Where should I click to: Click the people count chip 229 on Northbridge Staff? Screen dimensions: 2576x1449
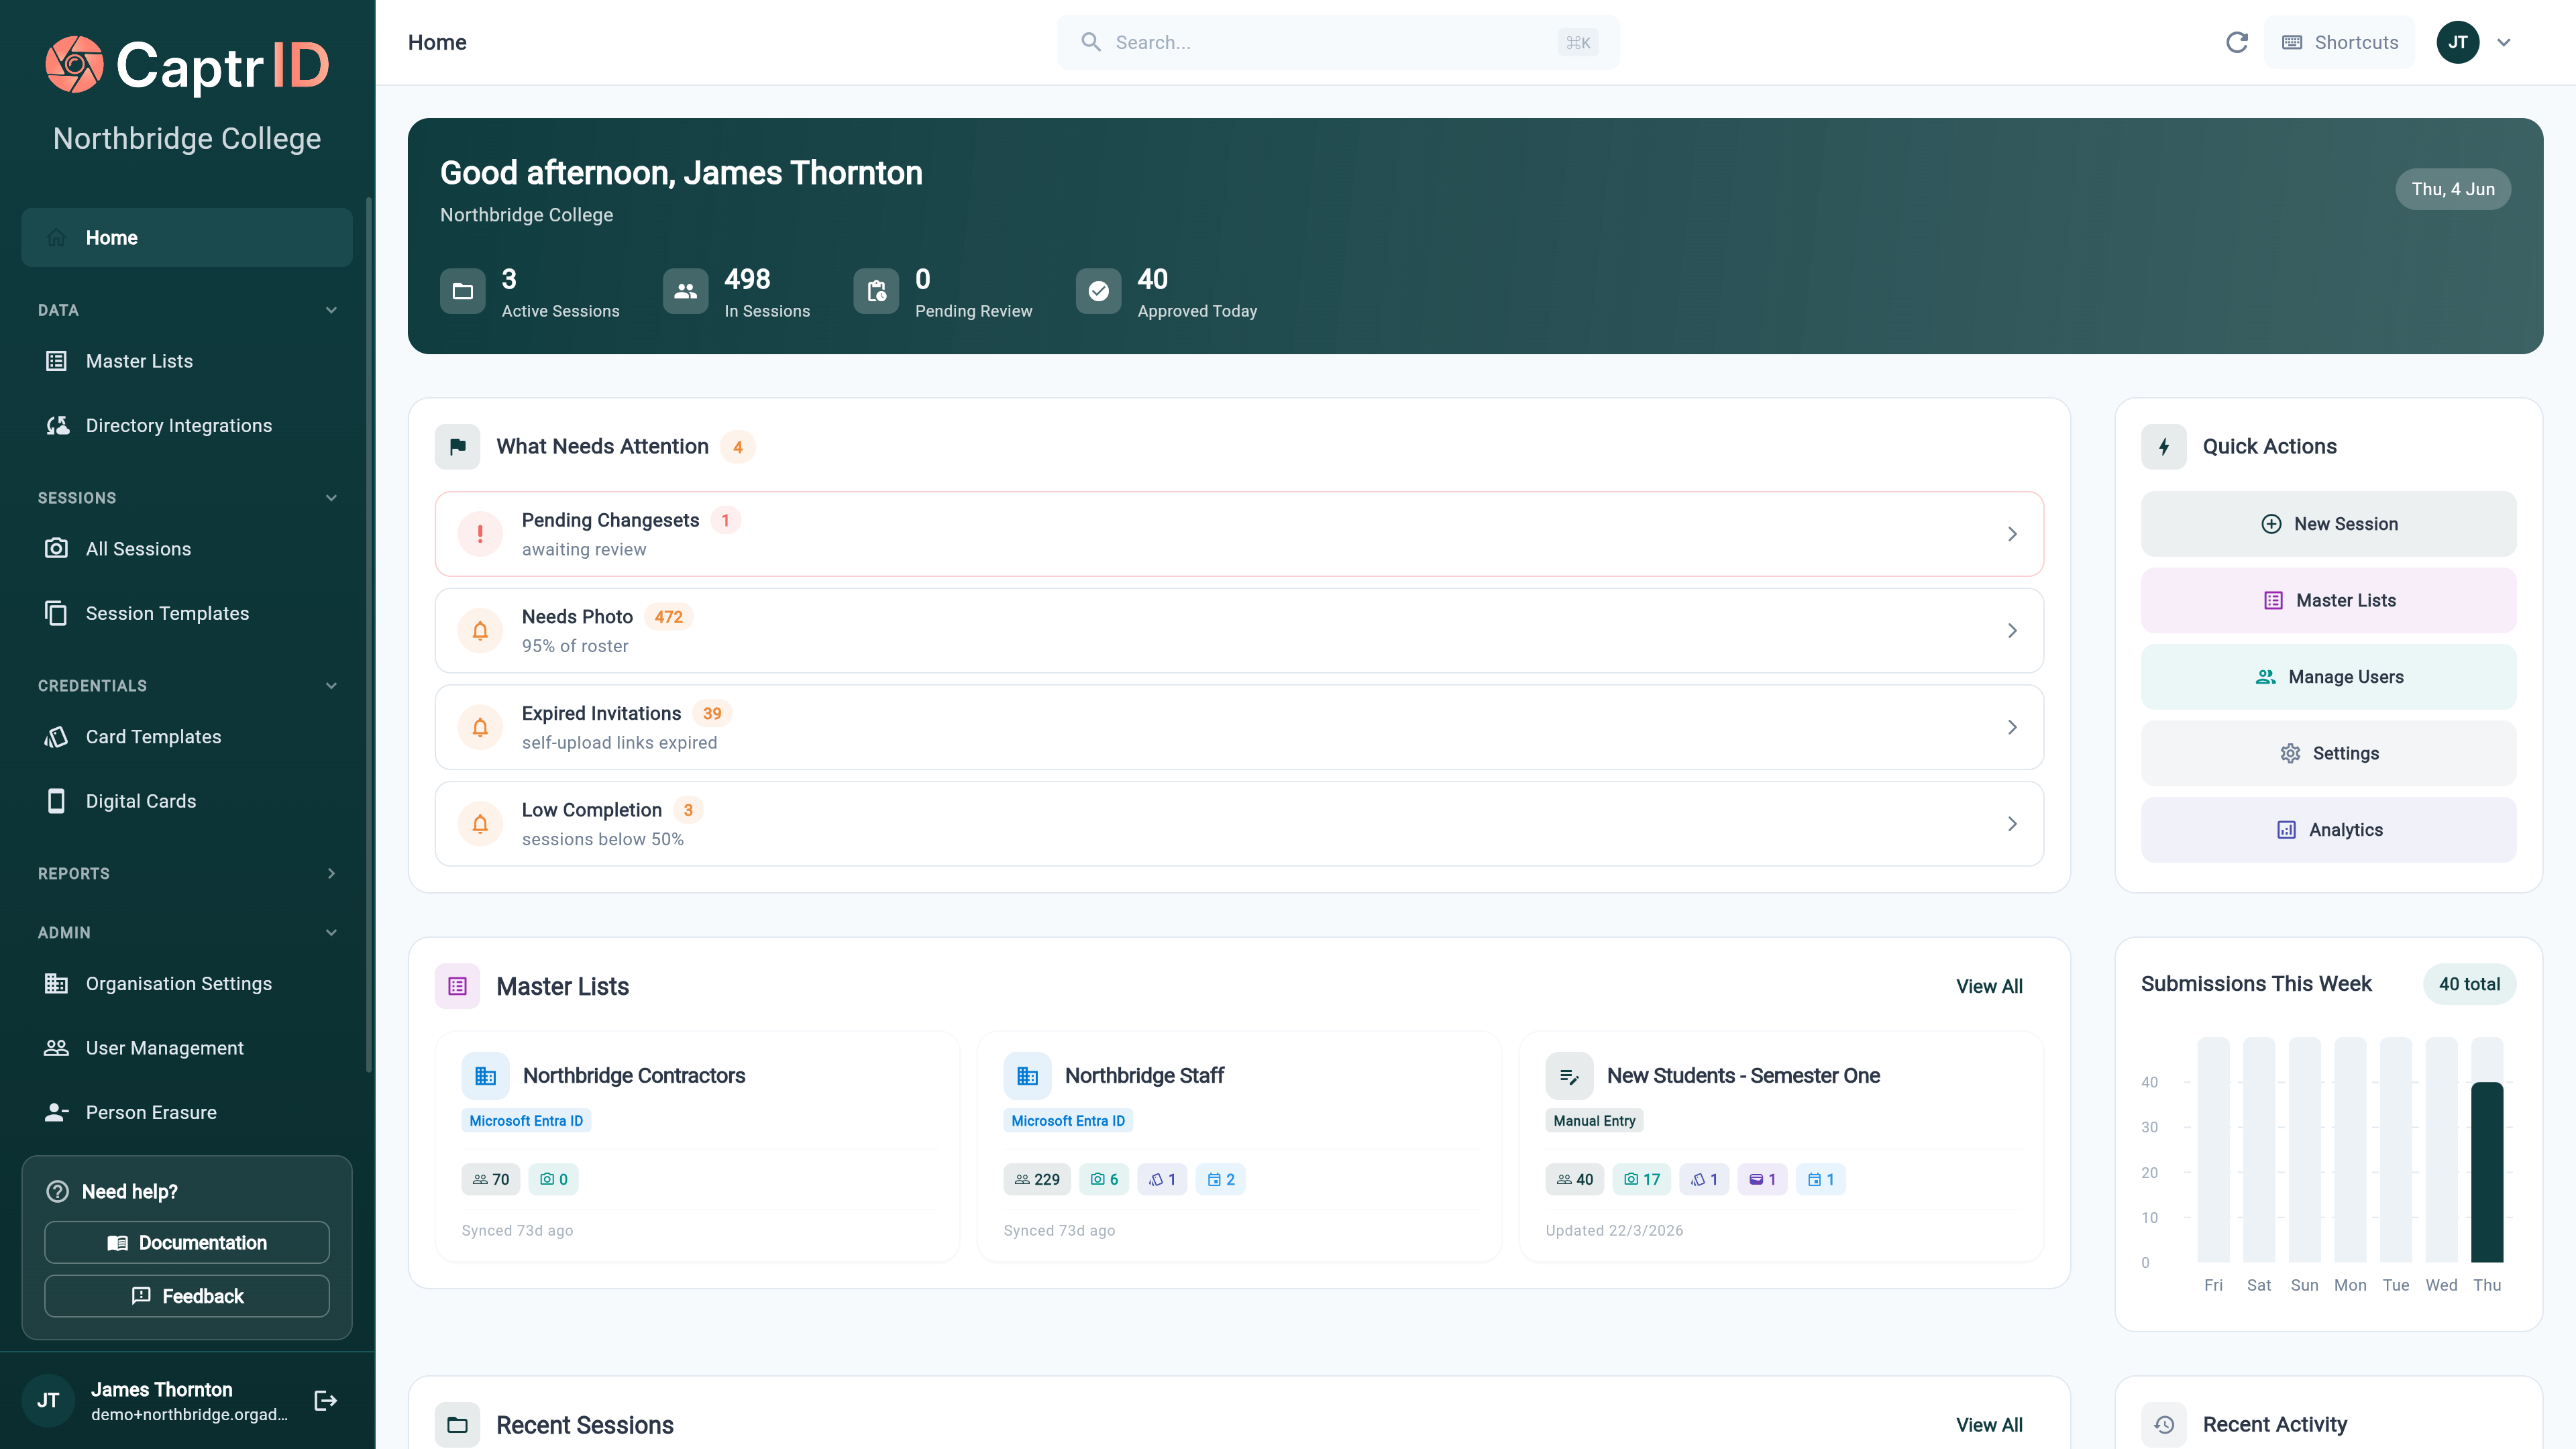click(x=1037, y=1180)
